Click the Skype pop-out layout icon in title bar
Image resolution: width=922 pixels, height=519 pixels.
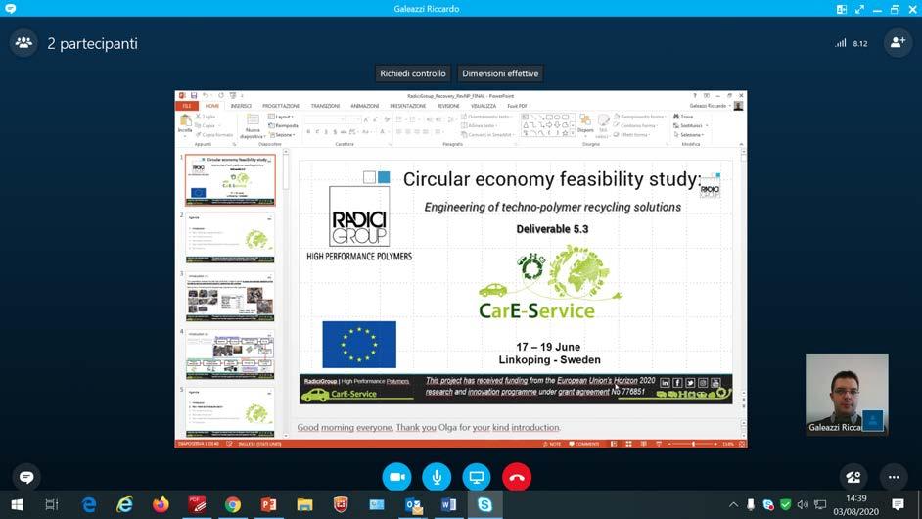point(842,9)
